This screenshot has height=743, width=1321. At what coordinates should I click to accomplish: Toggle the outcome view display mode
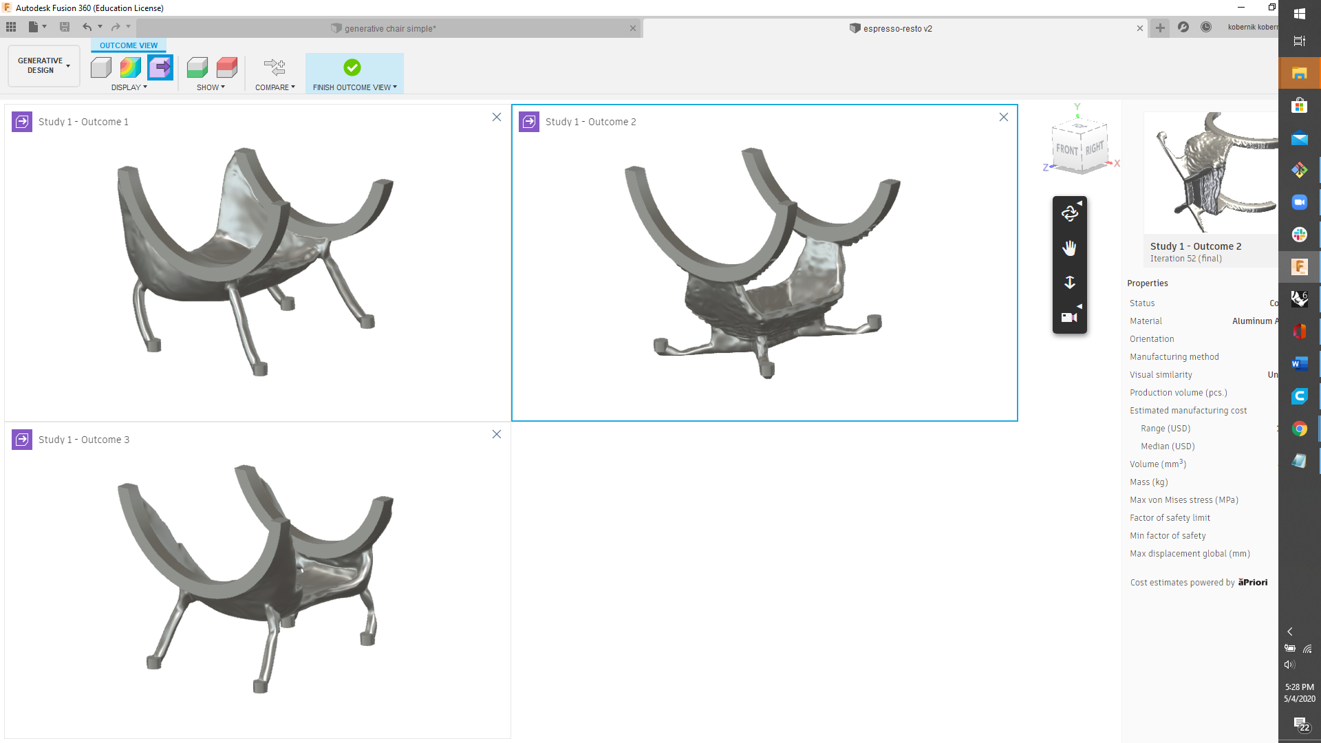click(x=160, y=67)
